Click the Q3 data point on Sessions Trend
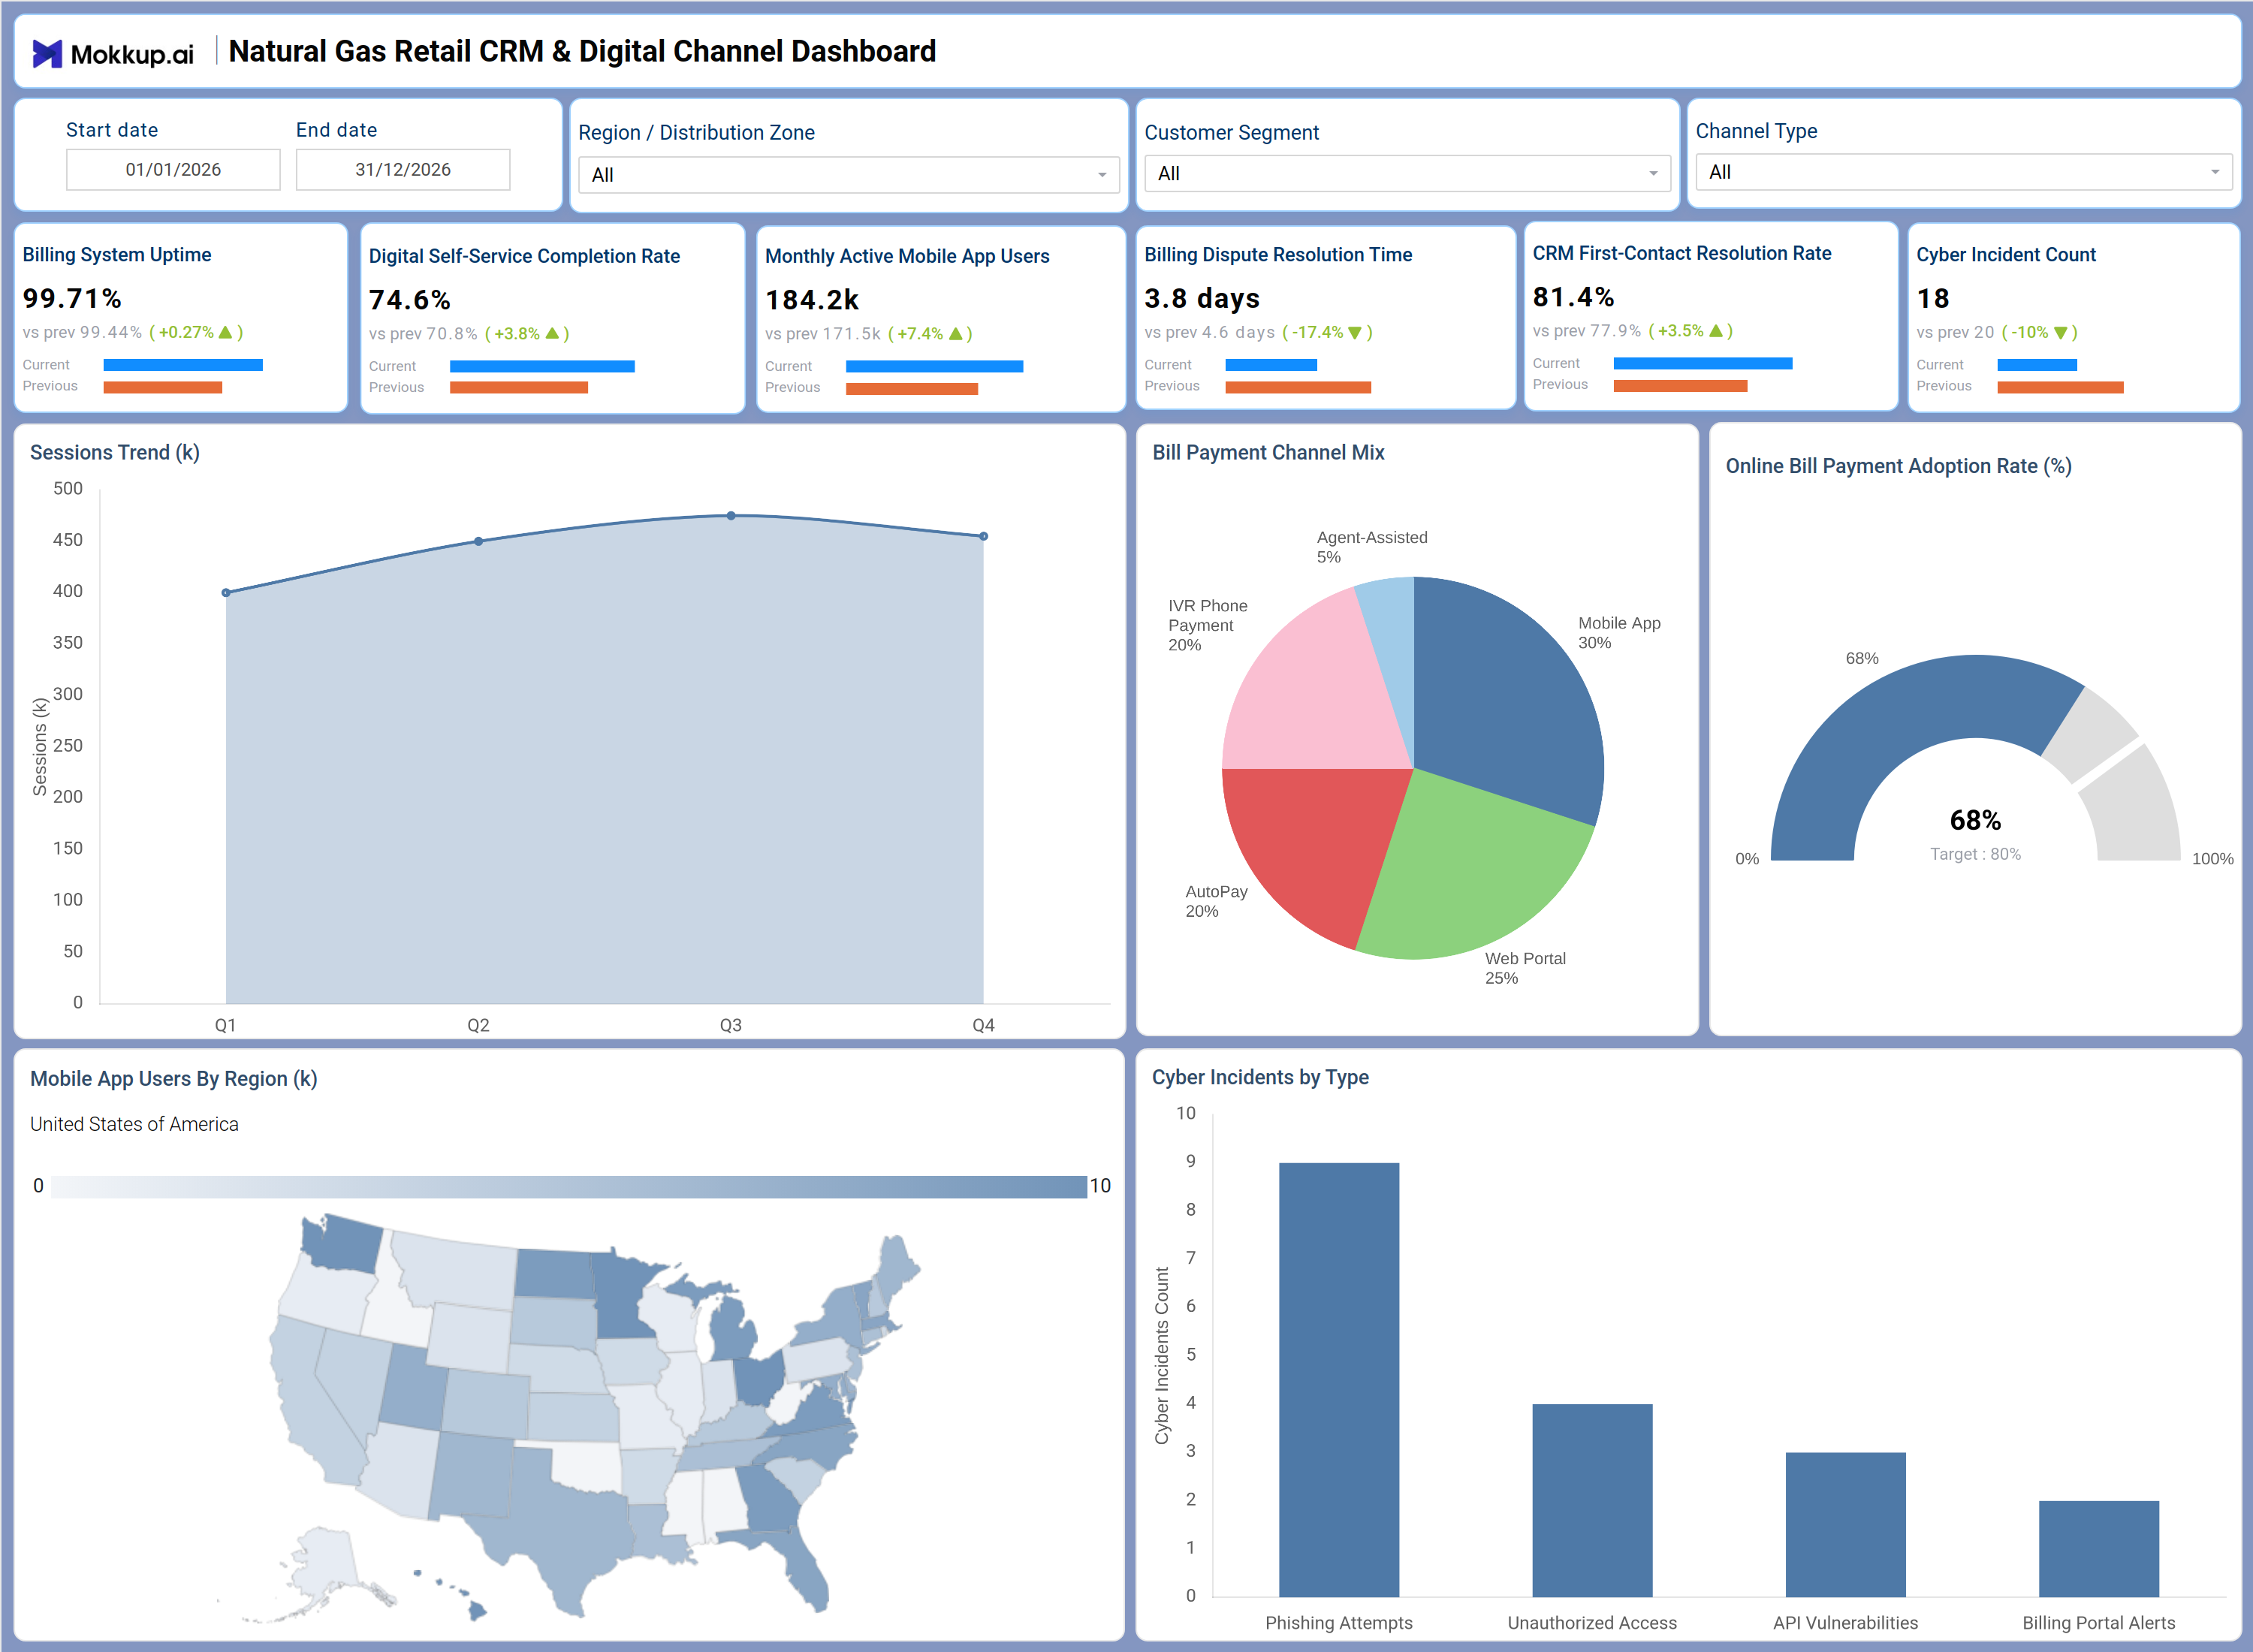Screen dimensions: 2253x1652 click(731, 516)
